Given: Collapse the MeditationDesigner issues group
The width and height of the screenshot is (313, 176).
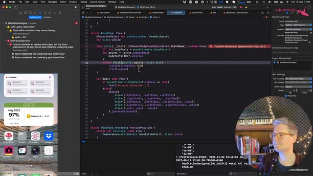Looking at the screenshot, I should pyautogui.click(x=3, y=23).
